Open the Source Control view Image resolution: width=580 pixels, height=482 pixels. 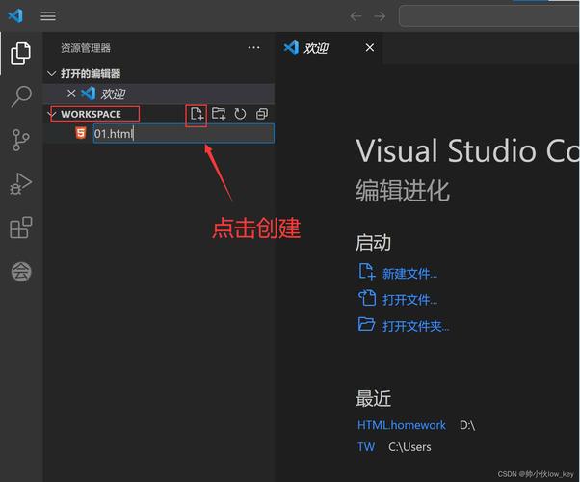pyautogui.click(x=21, y=140)
